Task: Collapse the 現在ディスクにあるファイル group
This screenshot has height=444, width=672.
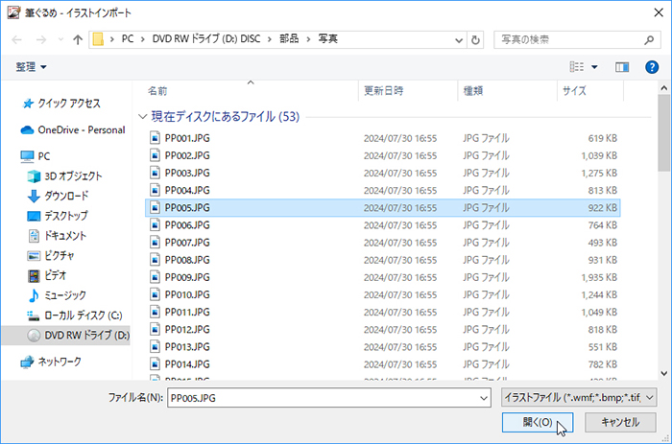Action: (x=143, y=116)
